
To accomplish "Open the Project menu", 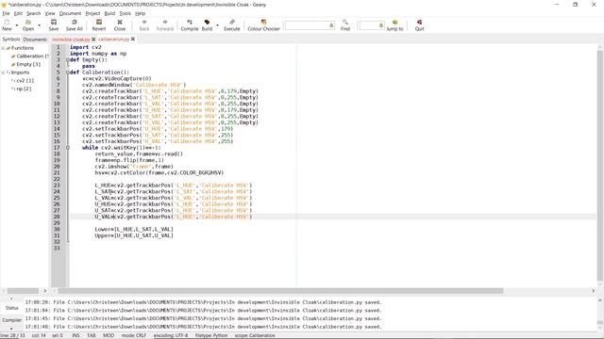I will click(92, 13).
